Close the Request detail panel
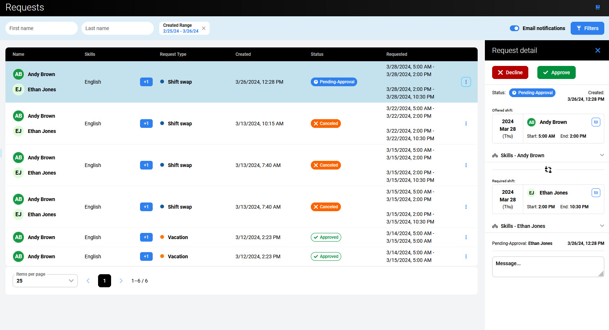 tap(598, 50)
